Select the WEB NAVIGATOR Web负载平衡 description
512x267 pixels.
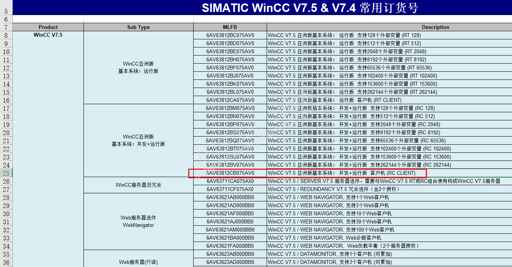click(x=389, y=246)
